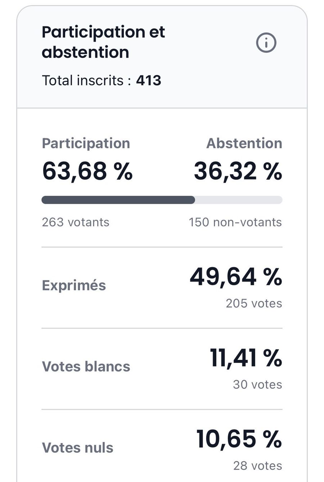
Task: Select the Exprimés row label
Action: (x=74, y=285)
